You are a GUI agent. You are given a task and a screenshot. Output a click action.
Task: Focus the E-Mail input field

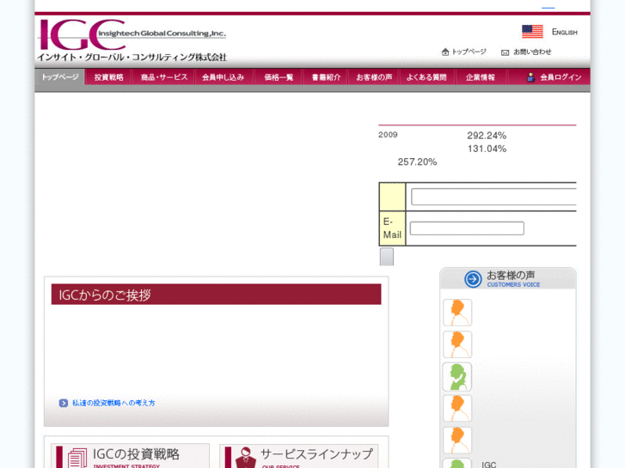[x=467, y=228]
